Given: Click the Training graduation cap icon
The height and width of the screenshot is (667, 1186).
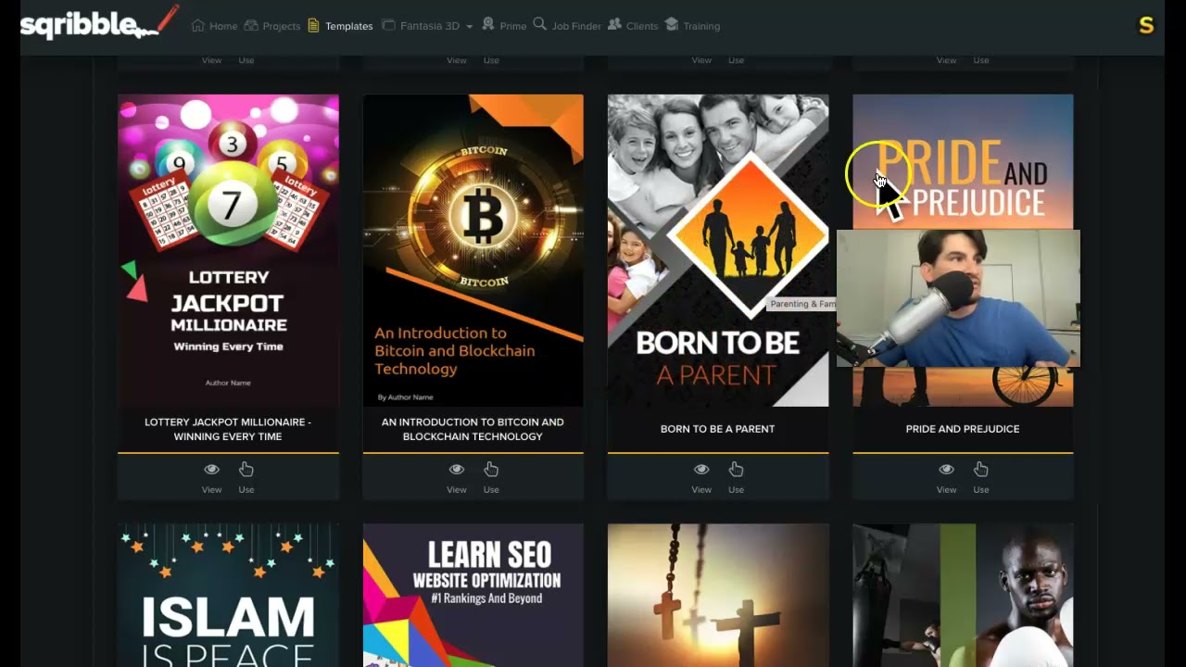Looking at the screenshot, I should (x=672, y=24).
